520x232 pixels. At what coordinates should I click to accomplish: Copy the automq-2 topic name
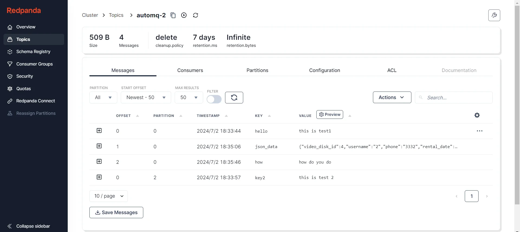click(173, 15)
